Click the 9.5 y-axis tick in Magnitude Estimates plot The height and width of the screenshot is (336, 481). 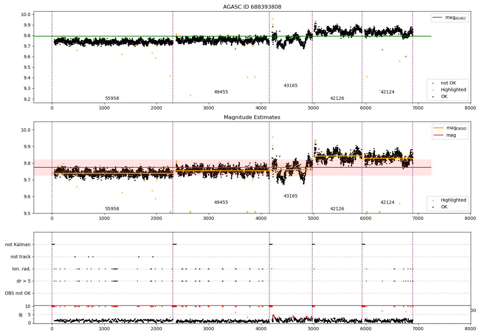27,213
